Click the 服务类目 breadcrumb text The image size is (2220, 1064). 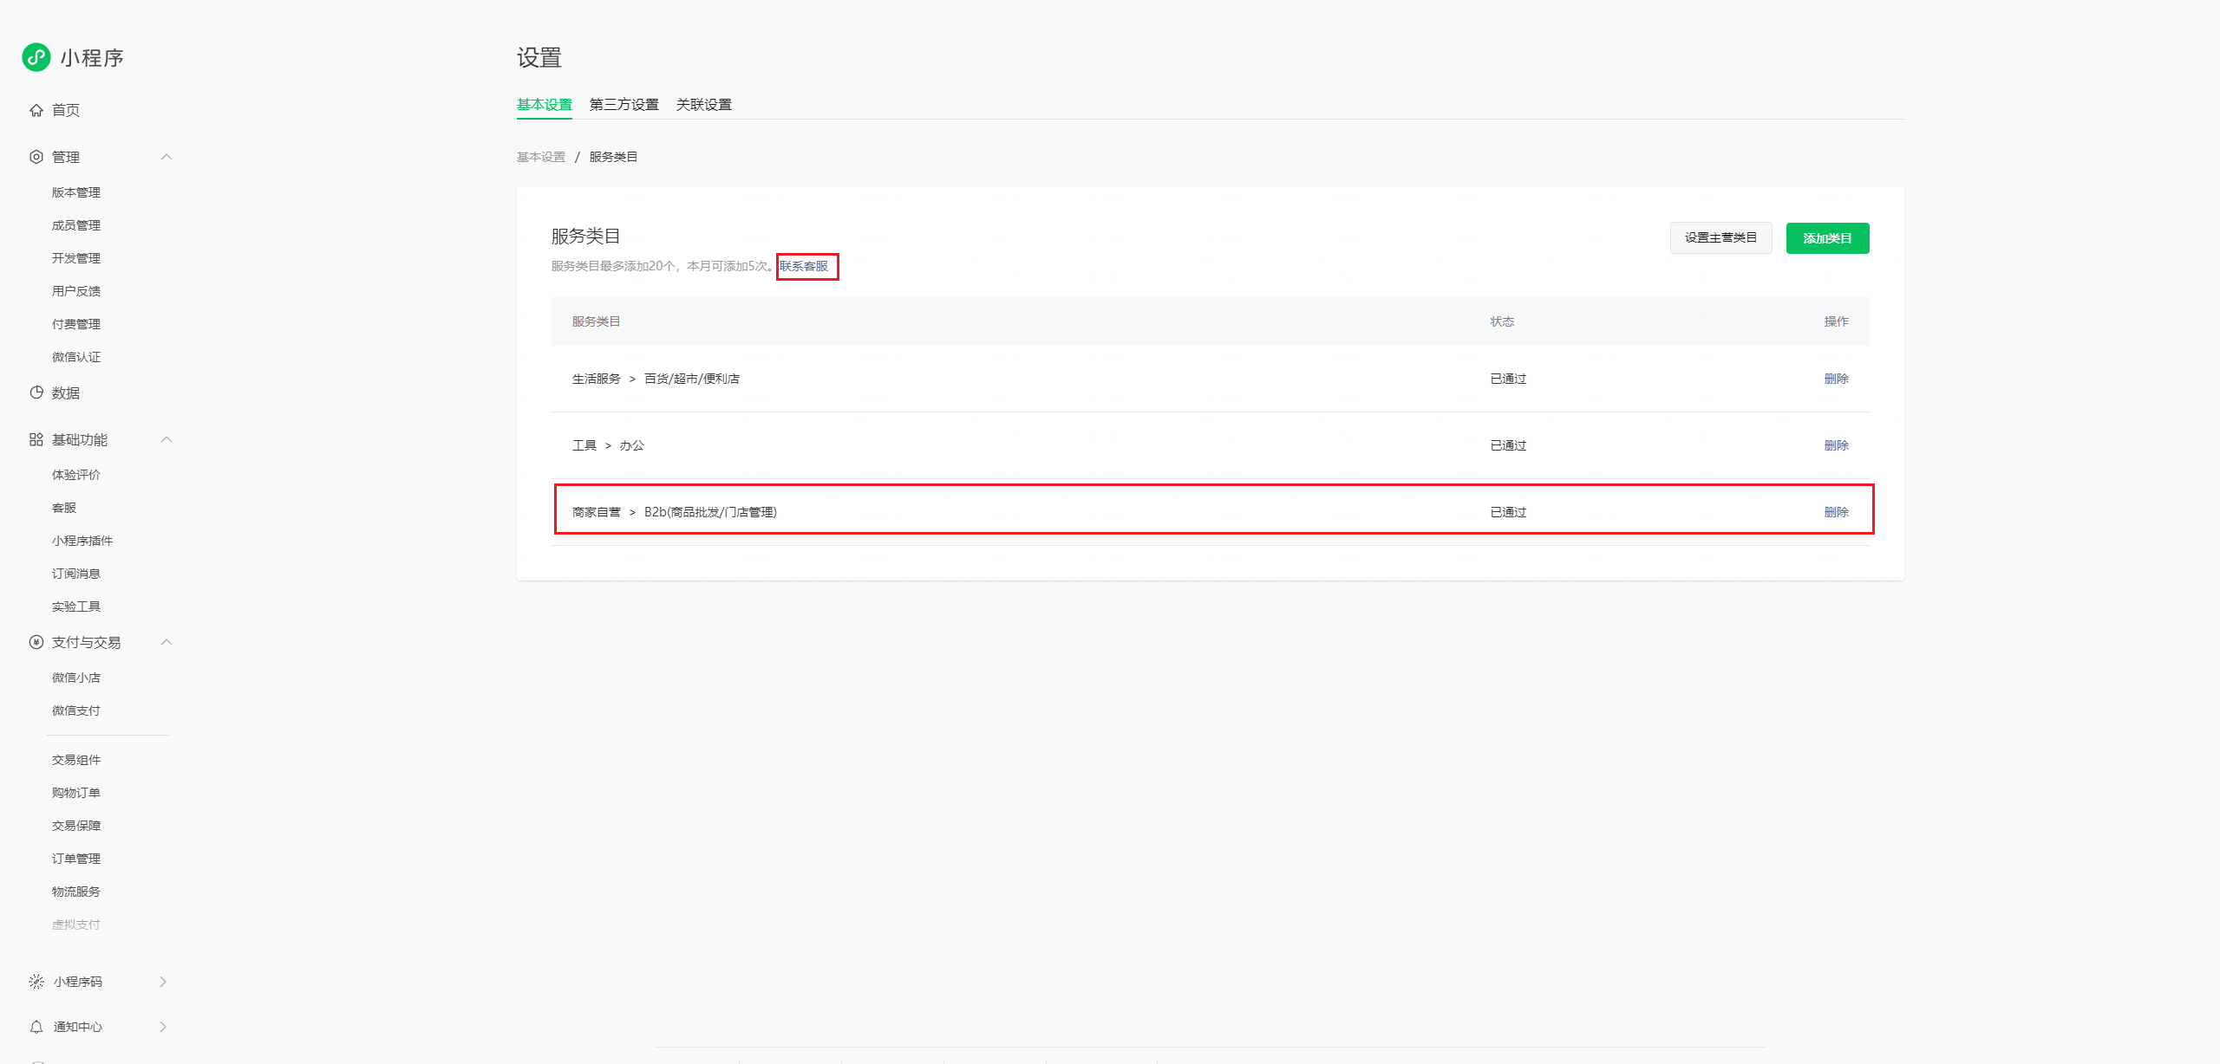tap(613, 157)
